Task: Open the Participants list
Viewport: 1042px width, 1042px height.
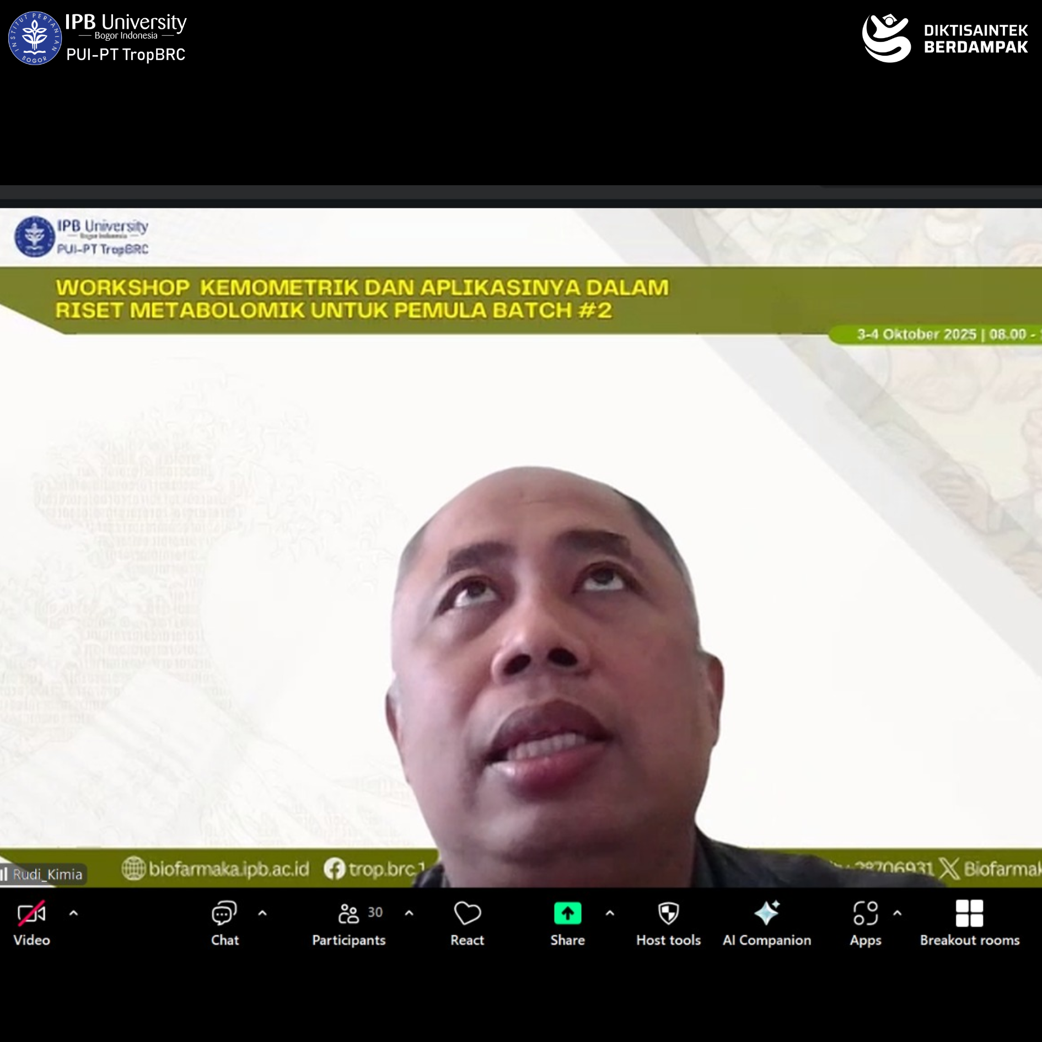Action: click(349, 914)
